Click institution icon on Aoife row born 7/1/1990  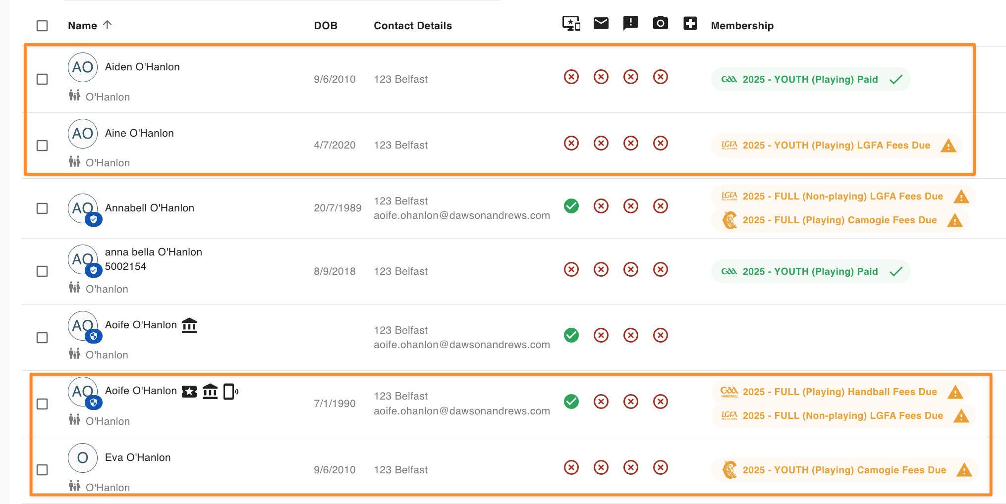coord(210,391)
